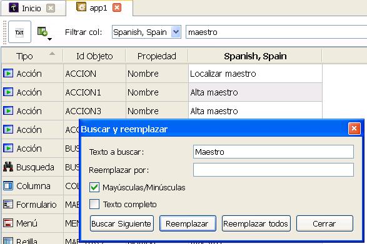367x244 pixels.
Task: Click the Acción icon in the ACCION row
Action: (8, 74)
